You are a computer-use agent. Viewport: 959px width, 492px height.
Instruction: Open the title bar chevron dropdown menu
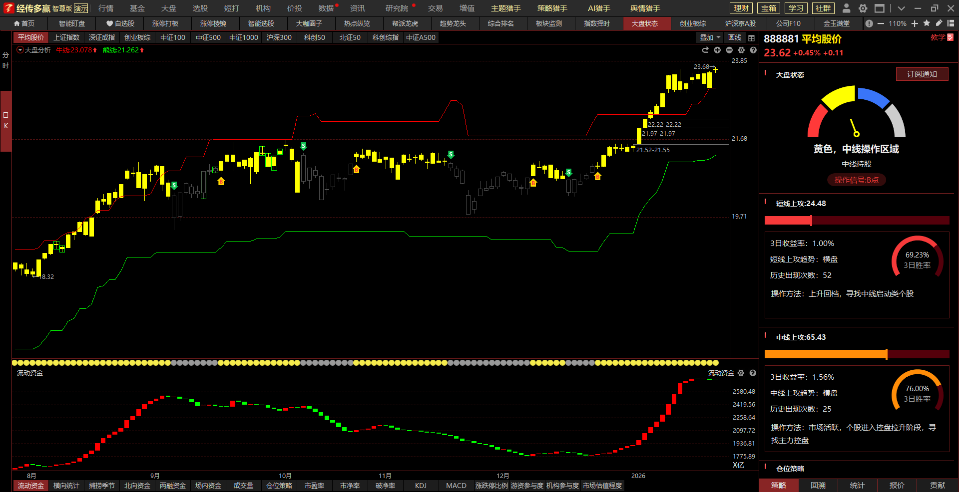pyautogui.click(x=901, y=8)
